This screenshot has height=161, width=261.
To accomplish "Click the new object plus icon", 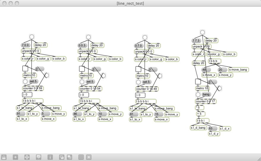I will coord(15,157).
